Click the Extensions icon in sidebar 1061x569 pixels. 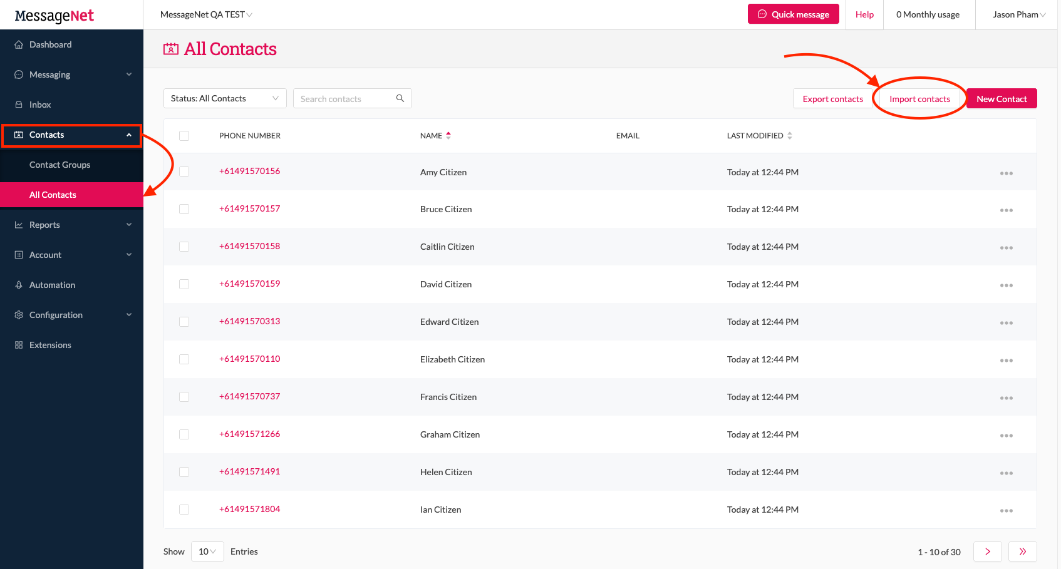click(19, 345)
